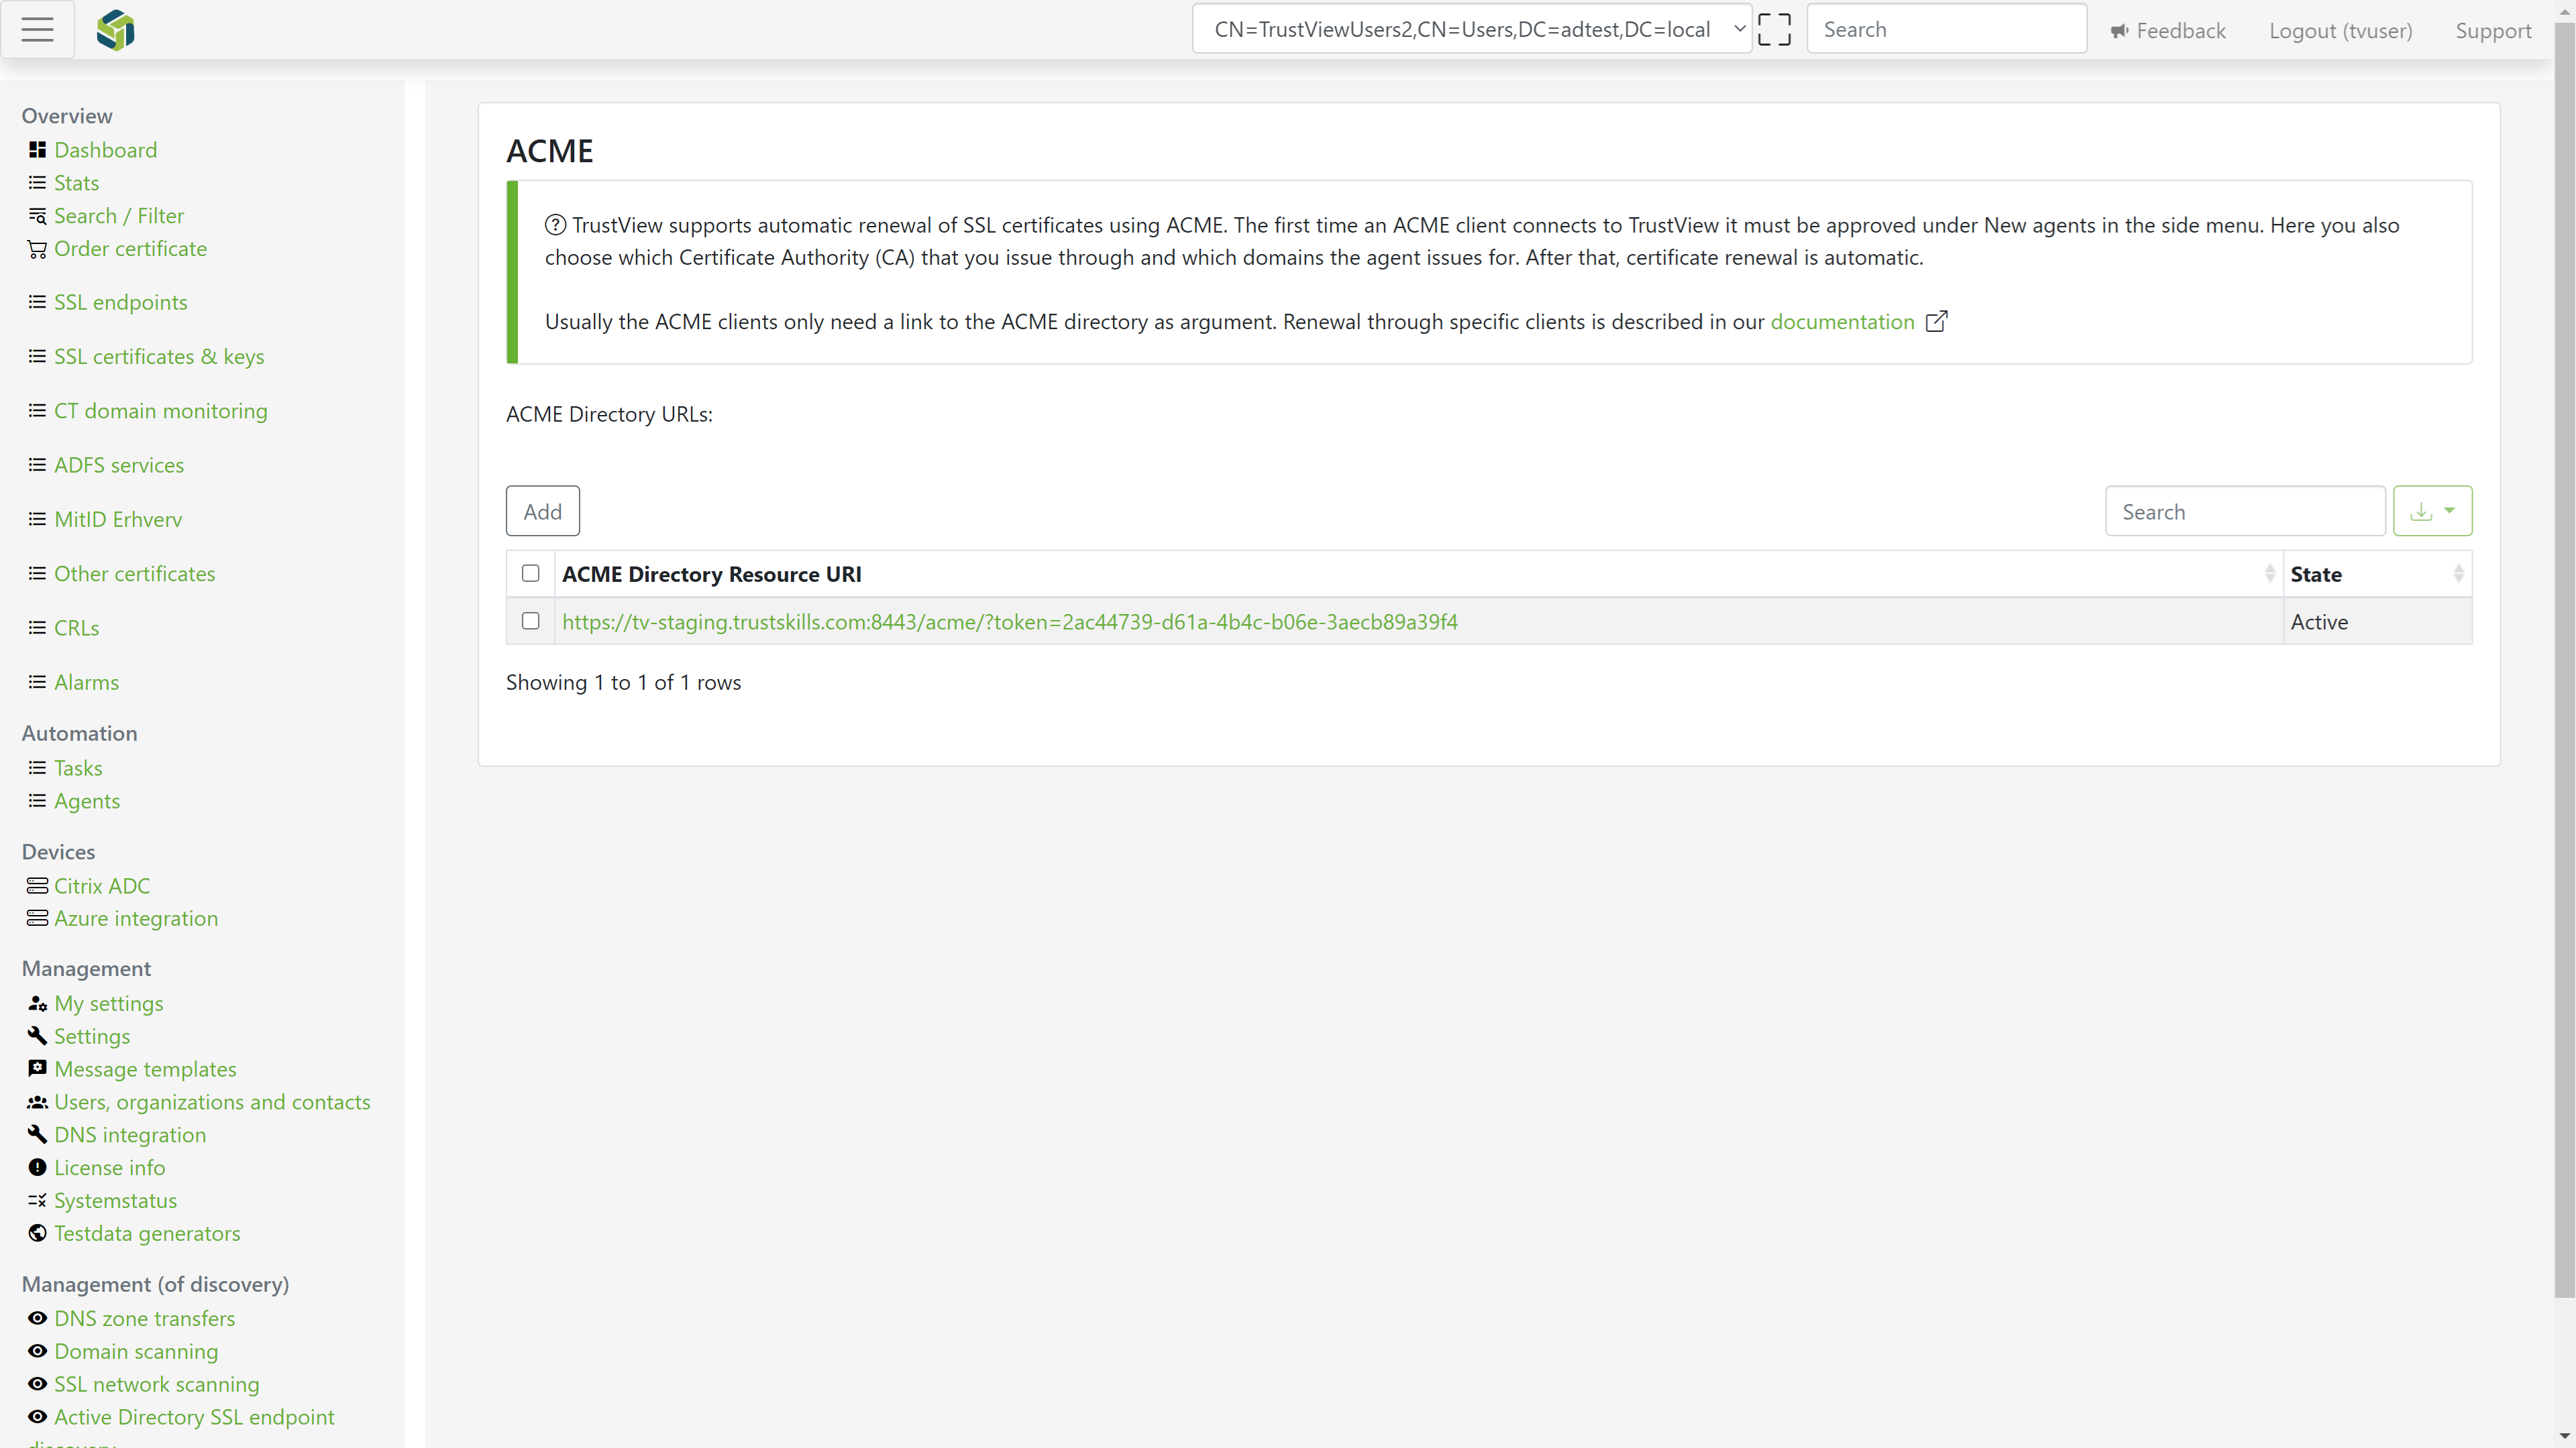Open SSL certificates & keys menu item
2576x1448 pixels.
(x=159, y=357)
